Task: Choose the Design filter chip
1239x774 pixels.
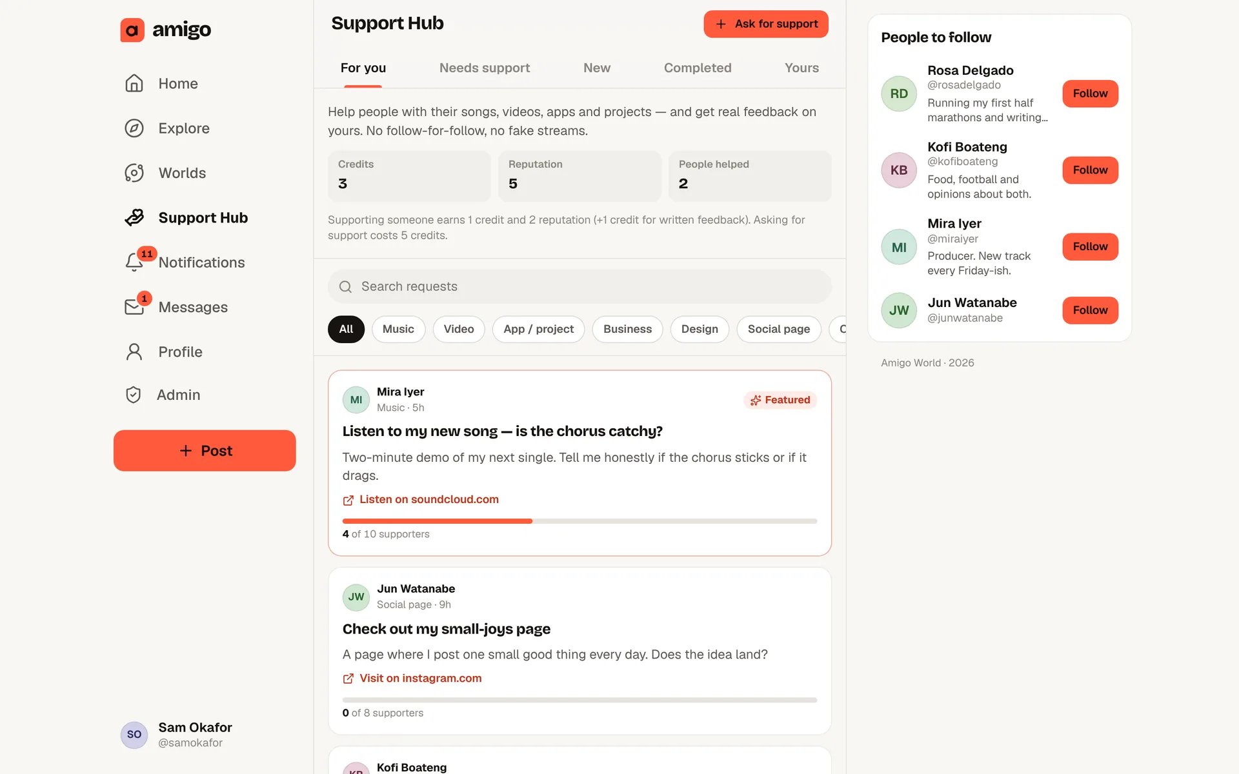Action: pos(700,329)
